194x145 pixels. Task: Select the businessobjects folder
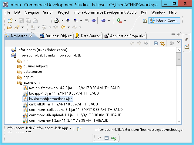[36, 66]
